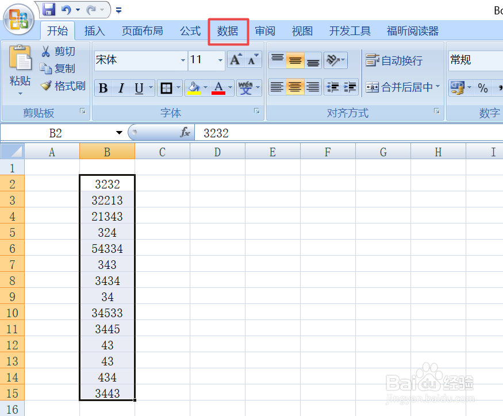Select row 7 header
Image resolution: width=503 pixels, height=416 pixels.
[12, 265]
